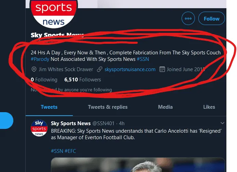Open the Tweets & replies tab
The image size is (237, 172).
[107, 107]
